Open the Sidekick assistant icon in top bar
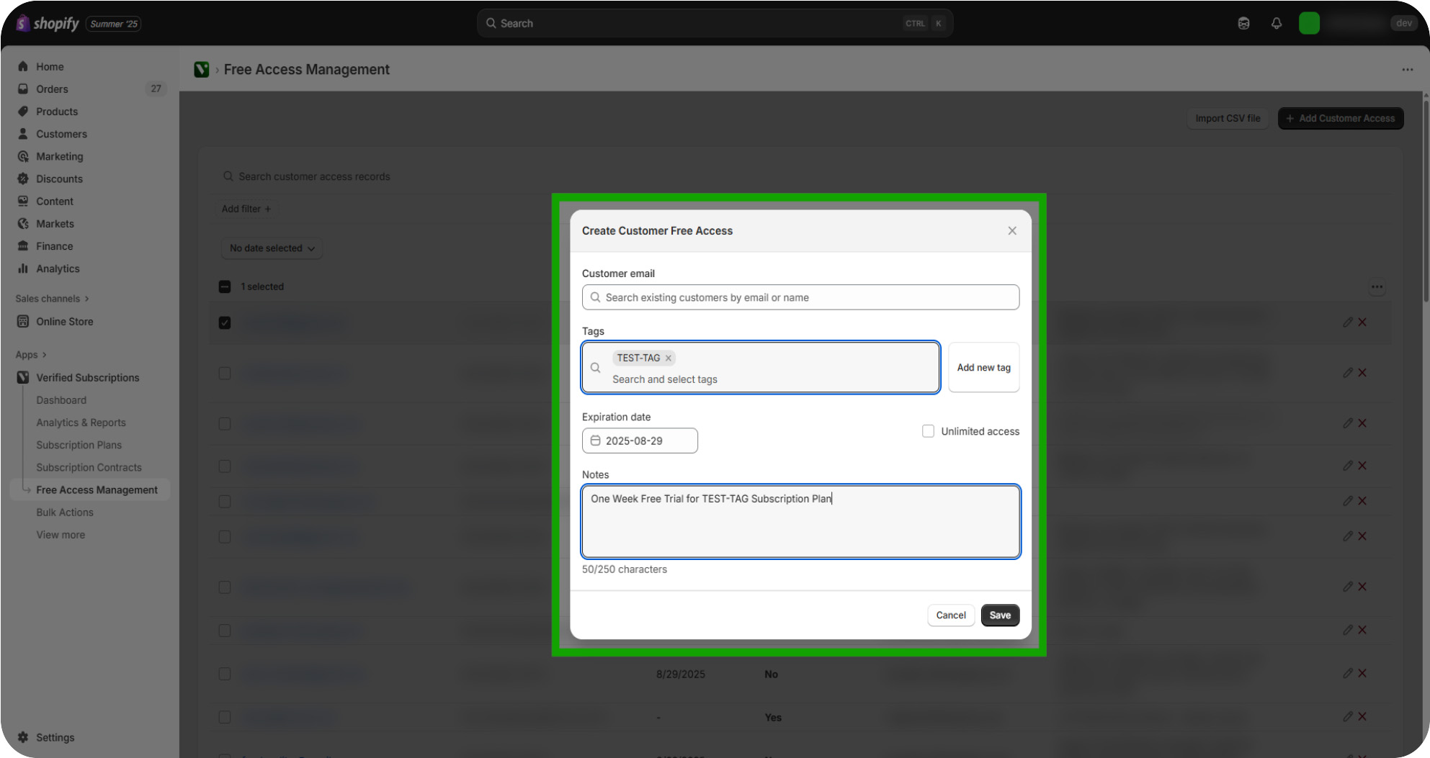1430x758 pixels. point(1243,23)
